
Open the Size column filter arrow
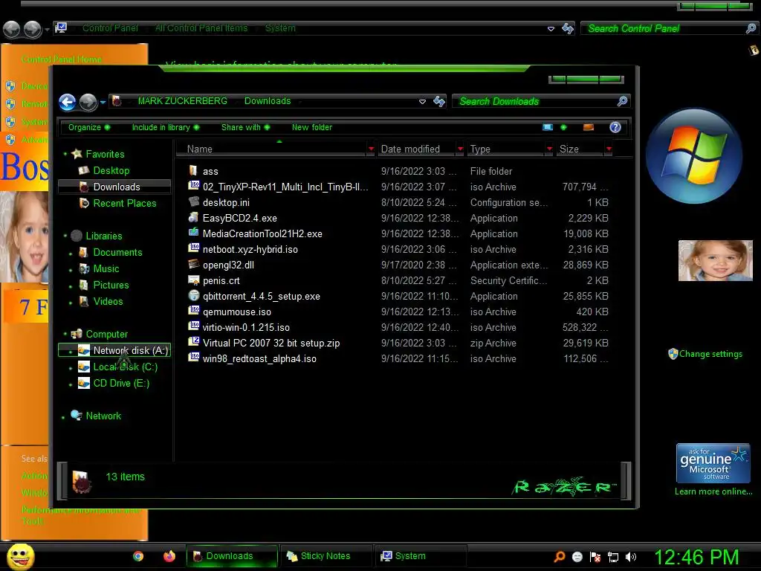609,149
